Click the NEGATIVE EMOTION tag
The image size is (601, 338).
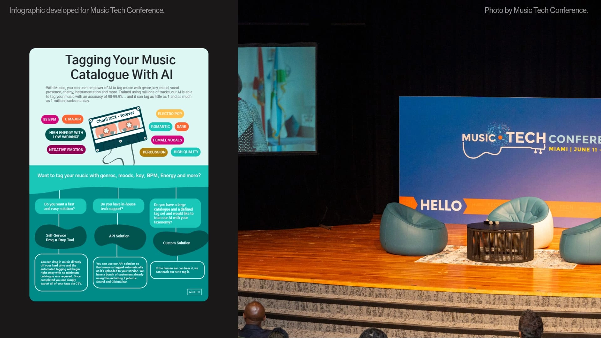coord(66,150)
